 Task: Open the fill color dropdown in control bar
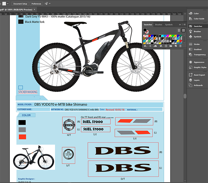pyautogui.click(x=8, y=4)
